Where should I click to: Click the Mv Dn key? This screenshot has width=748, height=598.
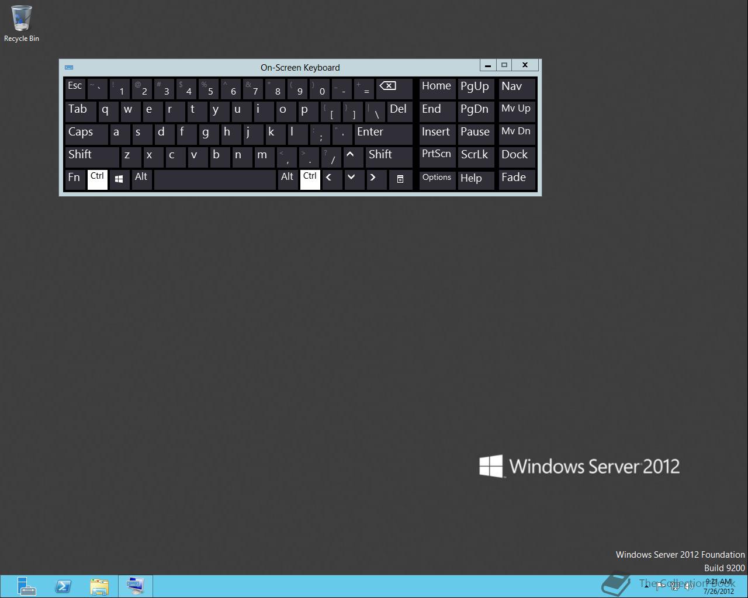[x=517, y=134]
